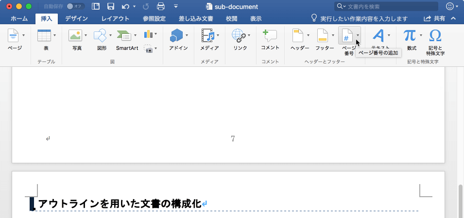
Task: Switch to the View (表示) tab
Action: click(256, 18)
